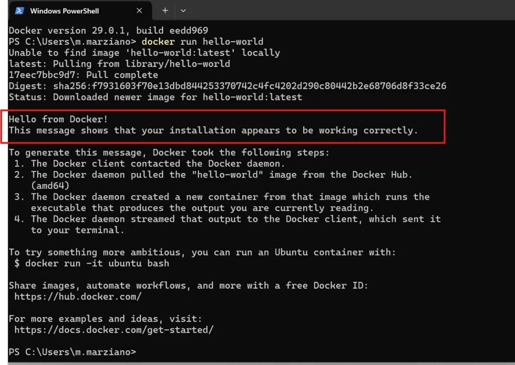Click the 'docker run -it ubuntu bash' command
The height and width of the screenshot is (365, 515).
(x=97, y=263)
